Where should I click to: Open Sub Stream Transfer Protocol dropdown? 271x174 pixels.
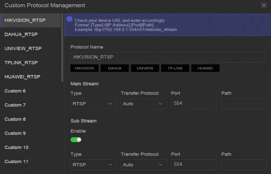144,165
